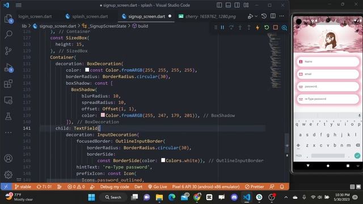Click the debug Step Out button
Image resolution: width=363 pixels, height=204 pixels.
click(x=249, y=28)
